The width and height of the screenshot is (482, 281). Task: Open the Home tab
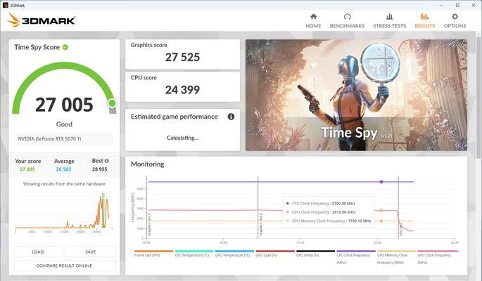(x=313, y=21)
